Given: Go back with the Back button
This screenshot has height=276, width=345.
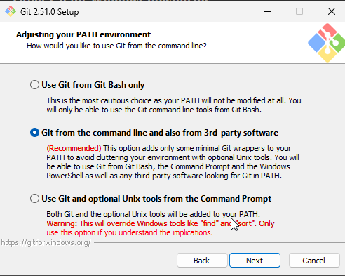Looking at the screenshot, I should [x=202, y=261].
